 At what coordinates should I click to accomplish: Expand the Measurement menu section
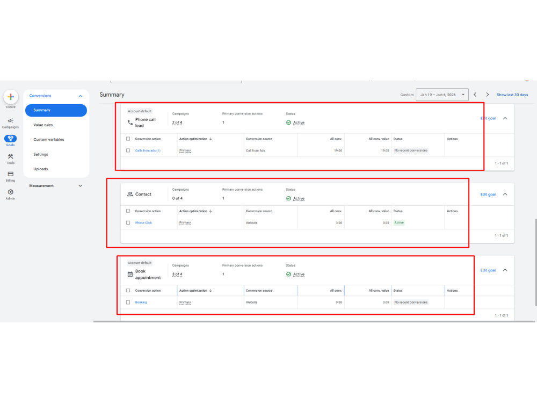81,186
